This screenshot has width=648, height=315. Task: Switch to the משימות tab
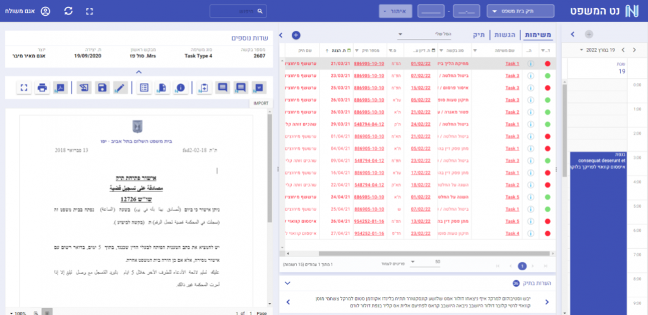tap(538, 35)
